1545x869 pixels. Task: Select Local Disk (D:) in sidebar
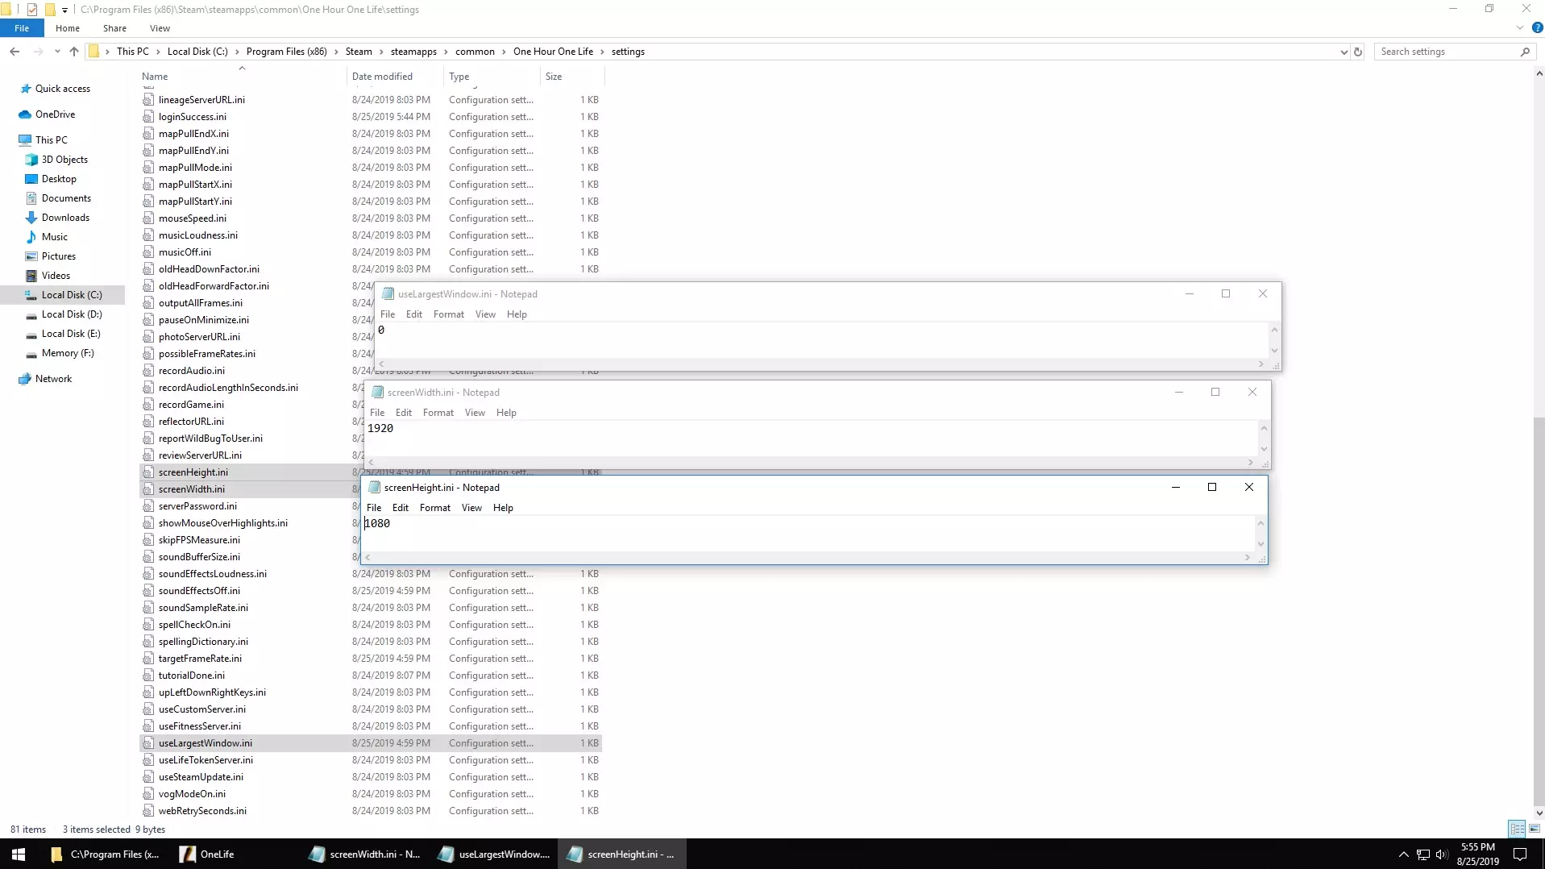tap(72, 314)
